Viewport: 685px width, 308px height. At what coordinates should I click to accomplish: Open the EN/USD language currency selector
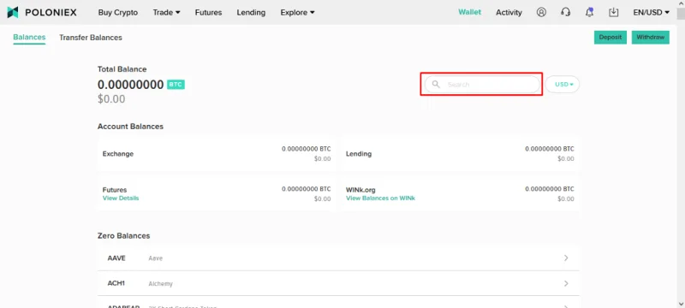click(x=652, y=13)
